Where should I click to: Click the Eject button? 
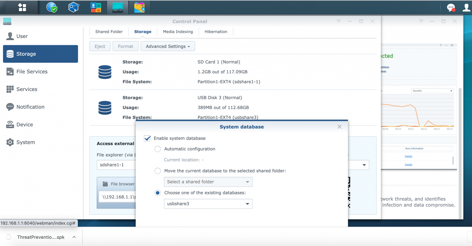(100, 46)
